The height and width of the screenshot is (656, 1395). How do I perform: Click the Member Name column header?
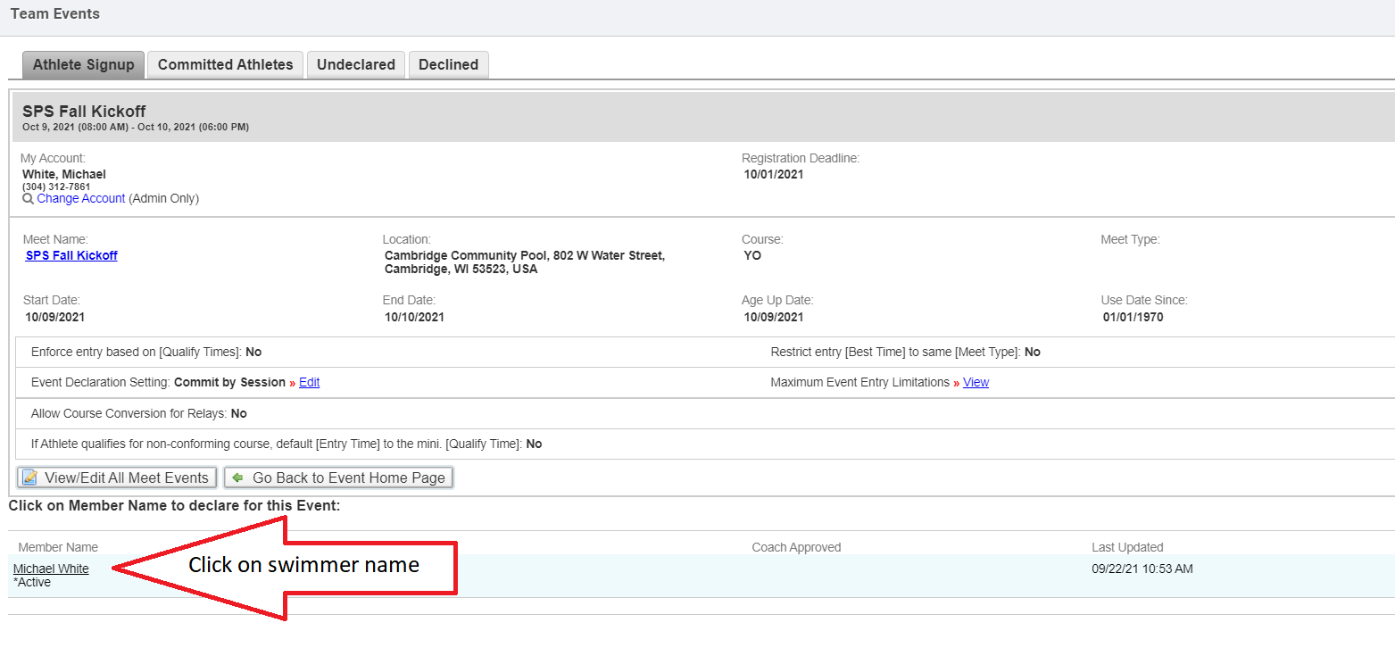click(x=58, y=547)
